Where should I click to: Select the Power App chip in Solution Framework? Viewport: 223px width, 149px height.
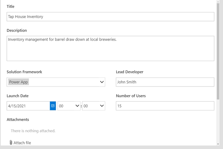tap(19, 82)
